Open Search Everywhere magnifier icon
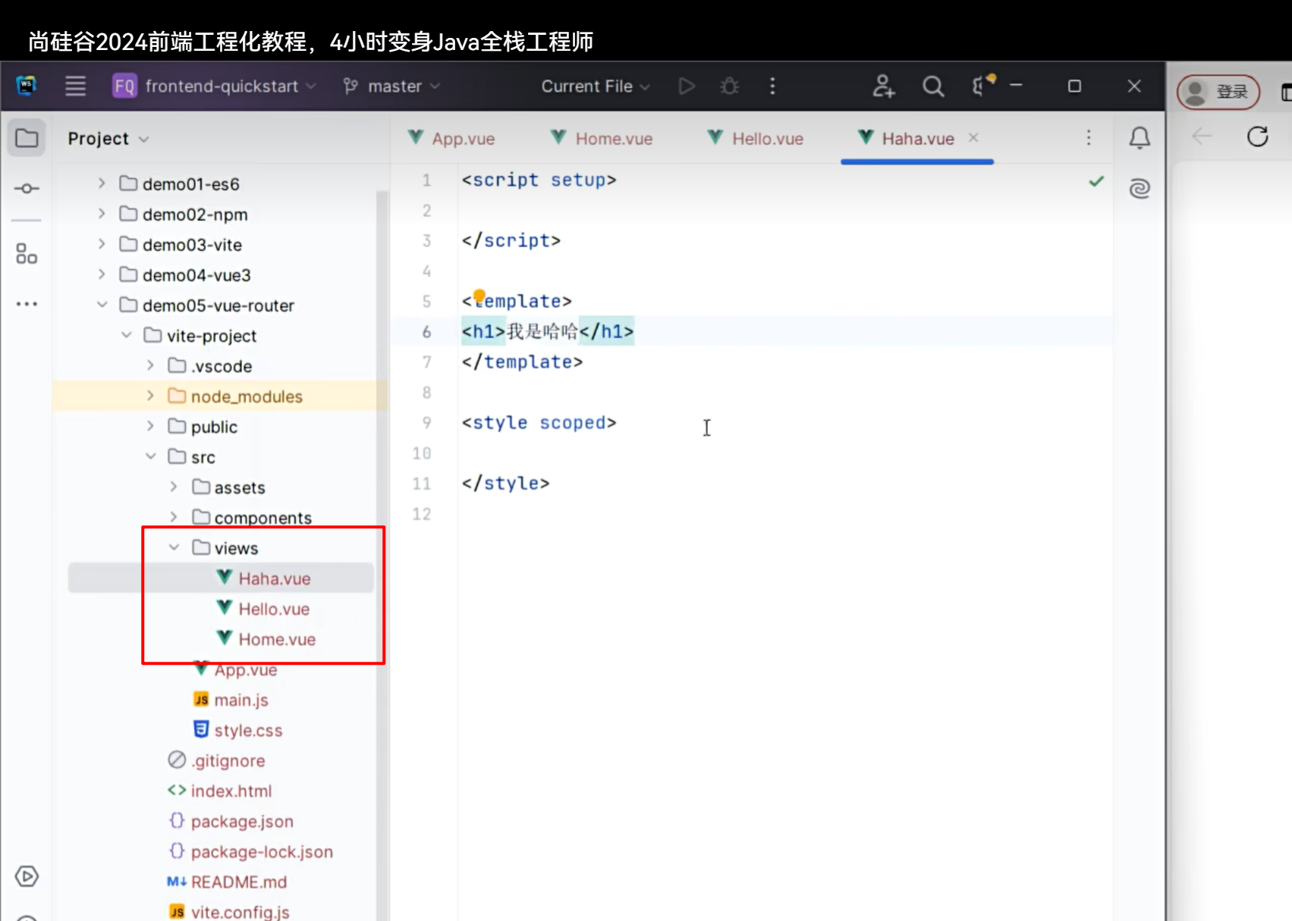1292x921 pixels. (933, 86)
